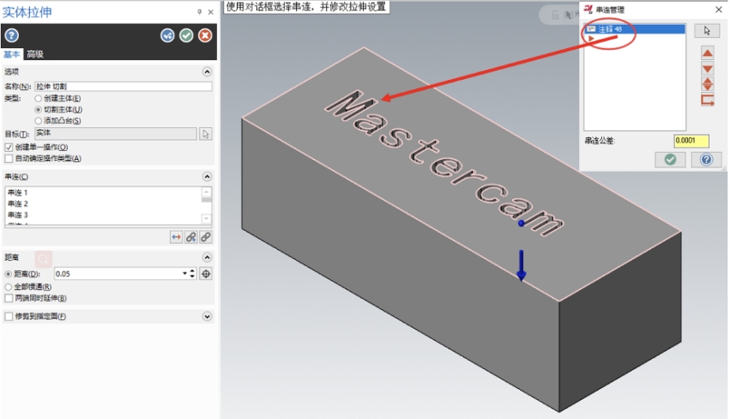Select the 距离(D) radio button

click(9, 274)
